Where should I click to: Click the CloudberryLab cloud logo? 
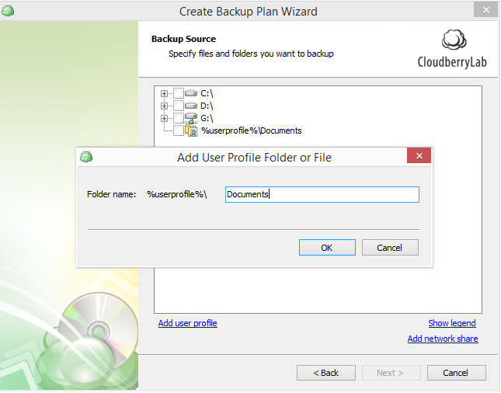point(454,40)
